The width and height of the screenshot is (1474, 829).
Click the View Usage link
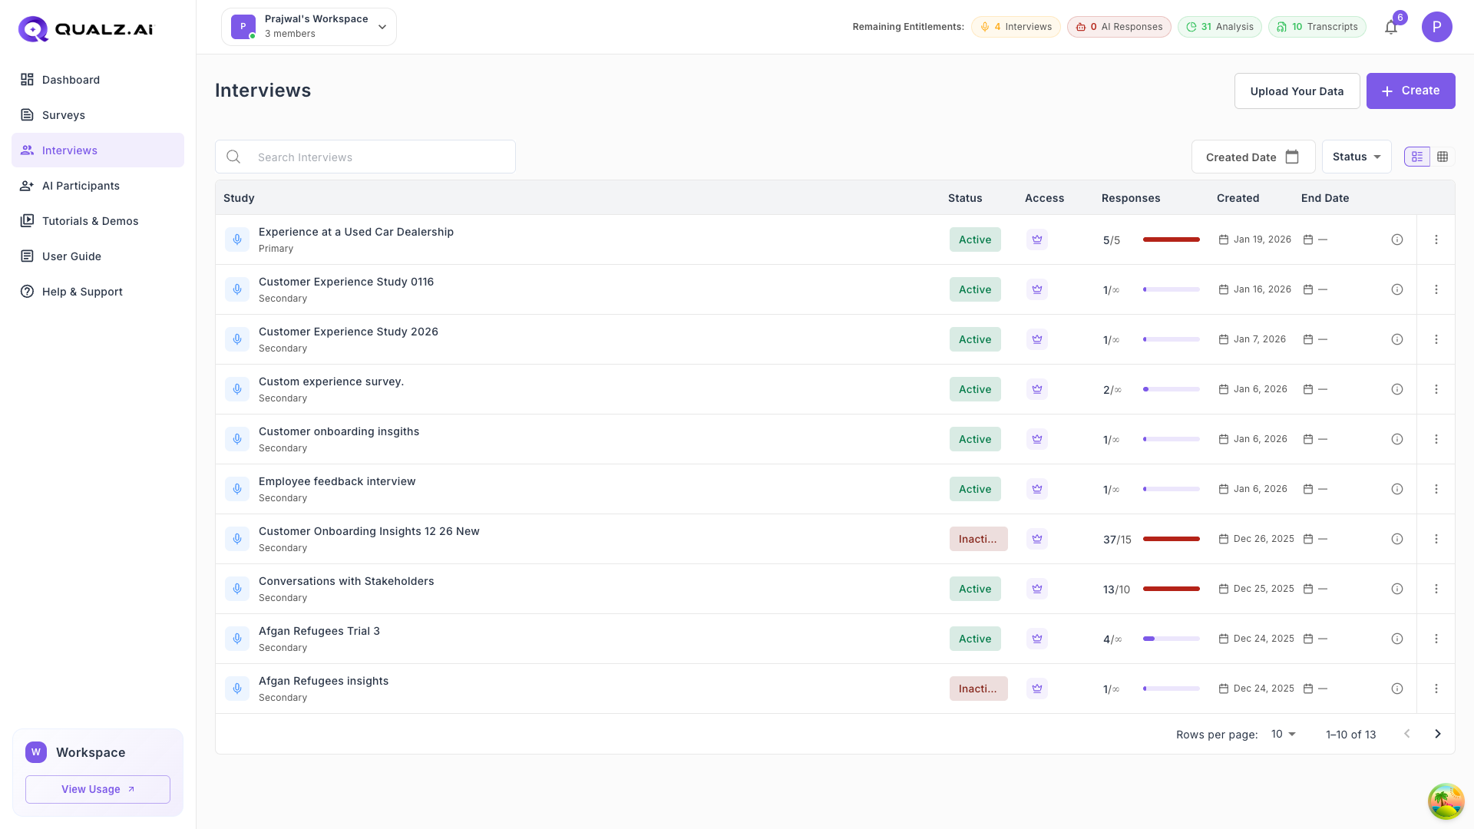pyautogui.click(x=97, y=789)
